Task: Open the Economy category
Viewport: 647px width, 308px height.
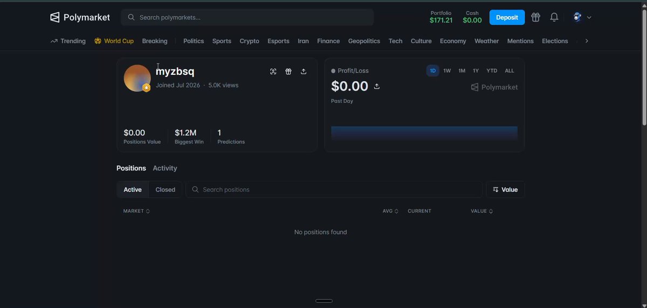Action: click(453, 41)
